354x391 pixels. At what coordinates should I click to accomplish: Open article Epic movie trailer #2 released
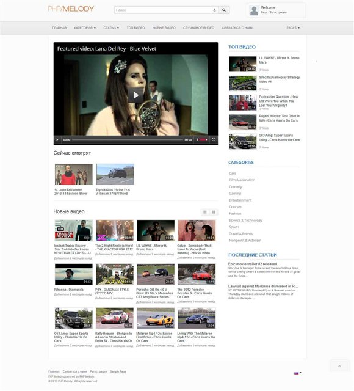(253, 264)
